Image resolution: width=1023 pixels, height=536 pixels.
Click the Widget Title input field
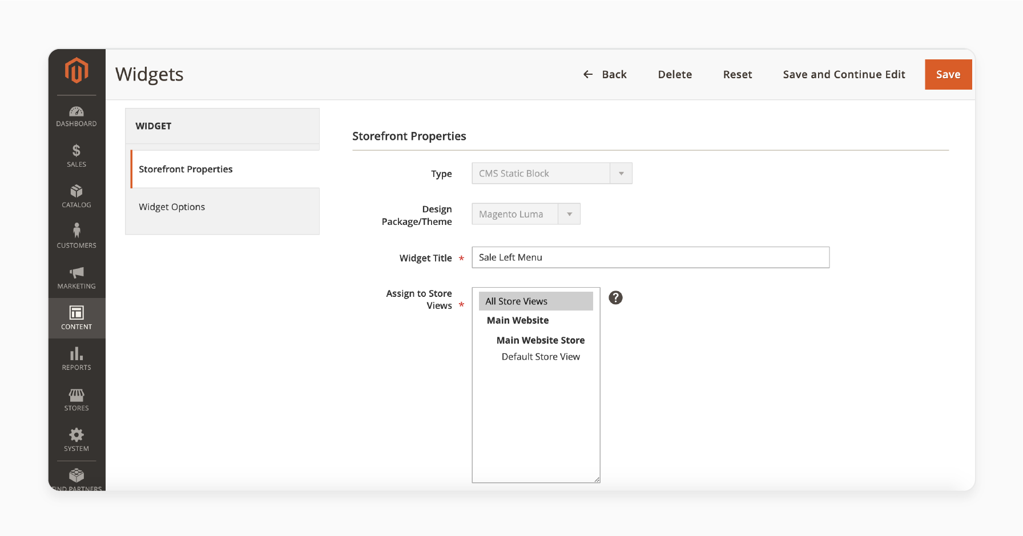pyautogui.click(x=651, y=257)
